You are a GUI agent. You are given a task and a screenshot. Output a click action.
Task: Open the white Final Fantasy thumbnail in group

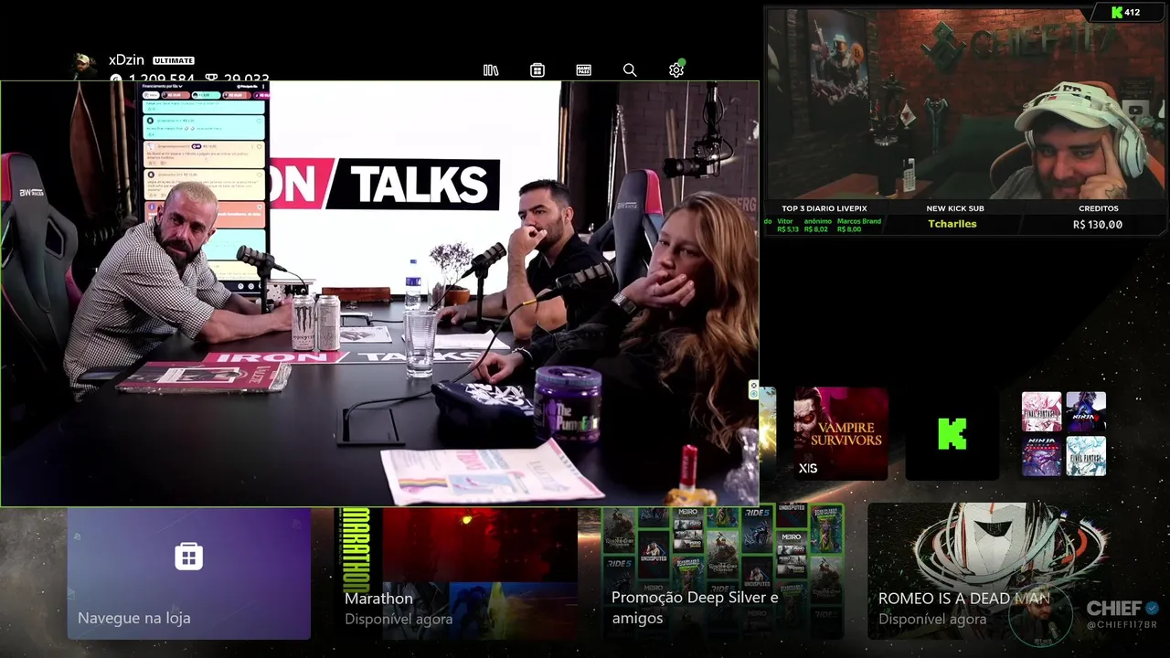1086,456
